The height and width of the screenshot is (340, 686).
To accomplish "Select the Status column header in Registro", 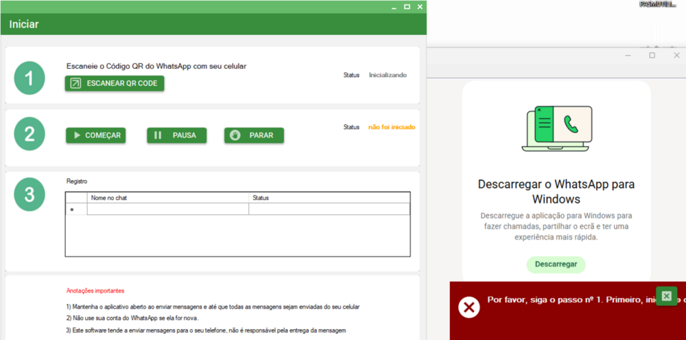I will (x=329, y=198).
